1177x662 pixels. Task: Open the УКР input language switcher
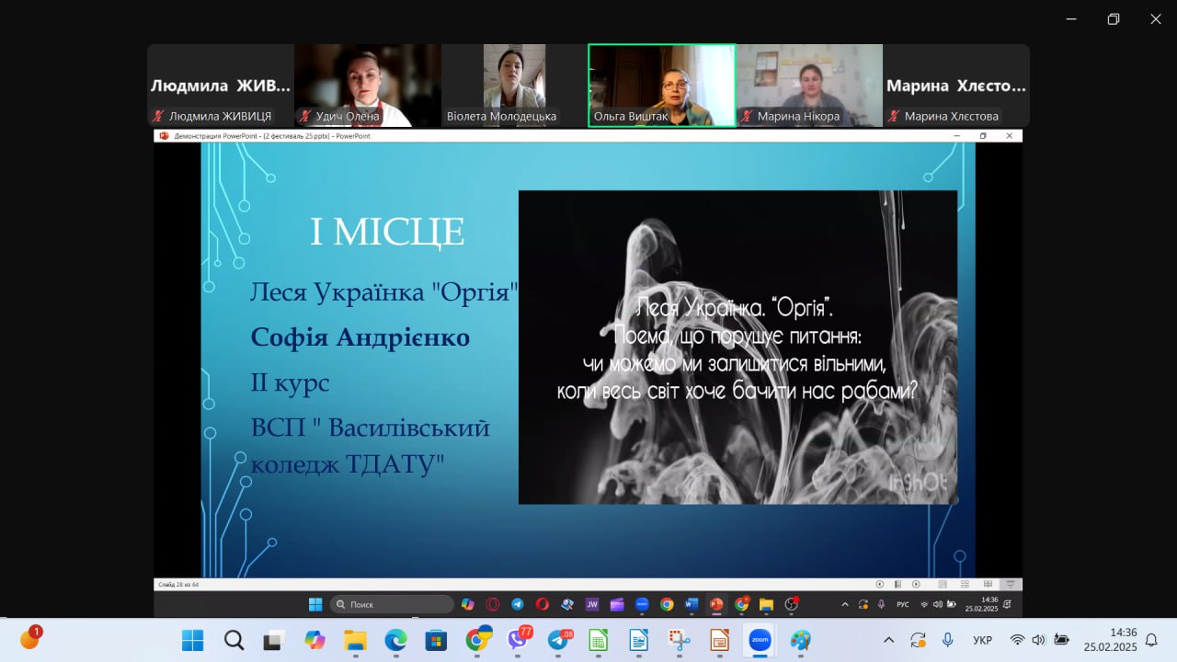click(x=982, y=640)
